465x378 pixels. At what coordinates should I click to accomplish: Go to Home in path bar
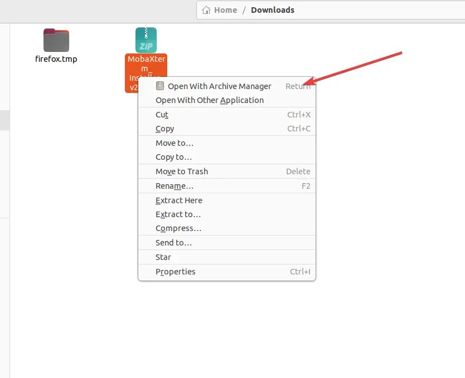[x=225, y=10]
